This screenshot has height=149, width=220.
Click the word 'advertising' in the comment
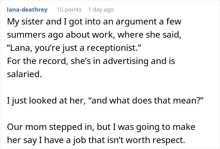126,61
